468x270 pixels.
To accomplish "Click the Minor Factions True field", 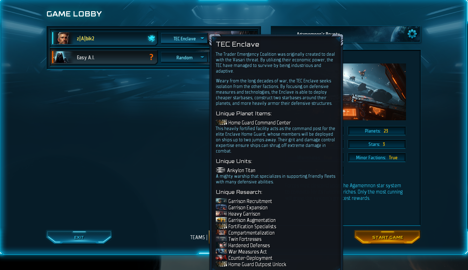I will [377, 157].
